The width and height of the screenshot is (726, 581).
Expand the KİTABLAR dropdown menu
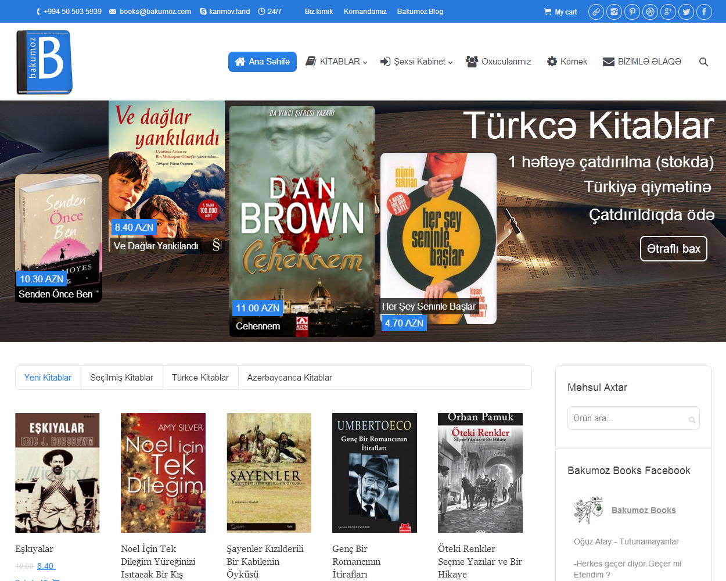[x=337, y=62]
